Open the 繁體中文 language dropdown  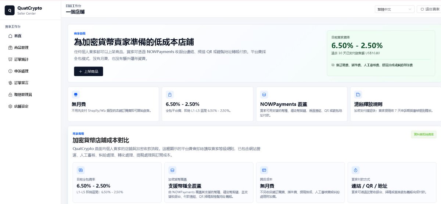point(394,9)
